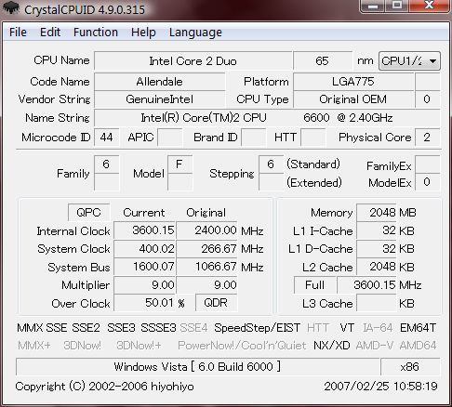The width and height of the screenshot is (452, 407).
Task: Click the L1 I-Cache value 32
Action: tap(377, 230)
